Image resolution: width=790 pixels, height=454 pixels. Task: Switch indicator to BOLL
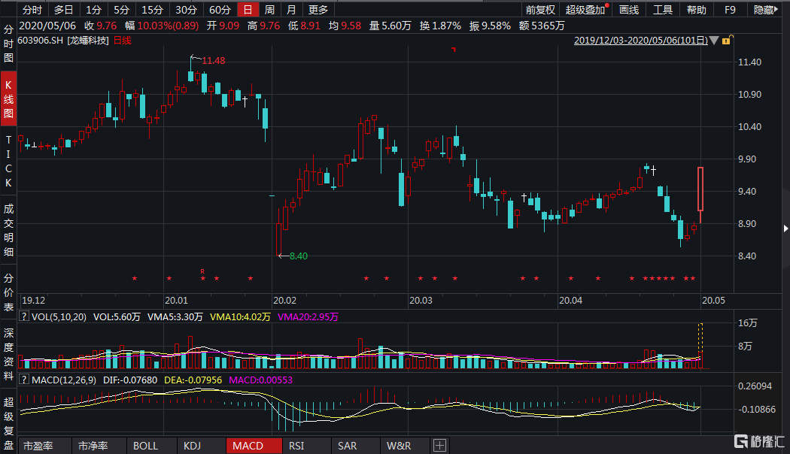146,446
